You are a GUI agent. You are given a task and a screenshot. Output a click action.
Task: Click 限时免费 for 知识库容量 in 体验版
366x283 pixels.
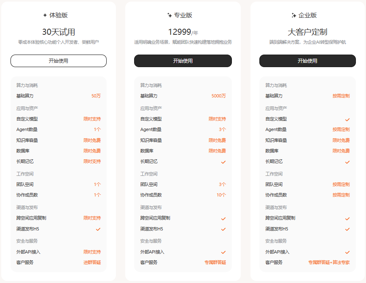pyautogui.click(x=92, y=140)
